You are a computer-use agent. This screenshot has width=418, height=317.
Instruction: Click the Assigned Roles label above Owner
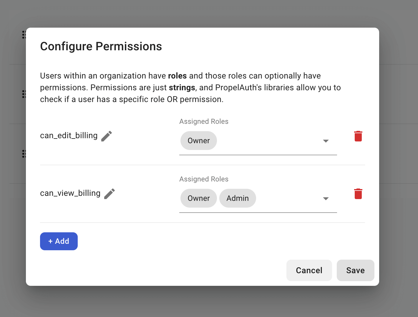click(204, 121)
